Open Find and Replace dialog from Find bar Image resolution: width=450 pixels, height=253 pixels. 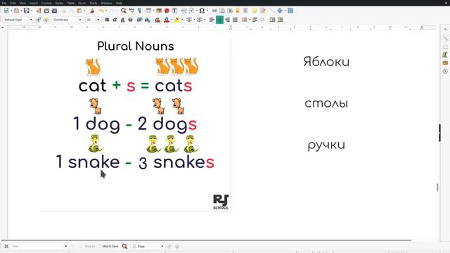tap(124, 246)
